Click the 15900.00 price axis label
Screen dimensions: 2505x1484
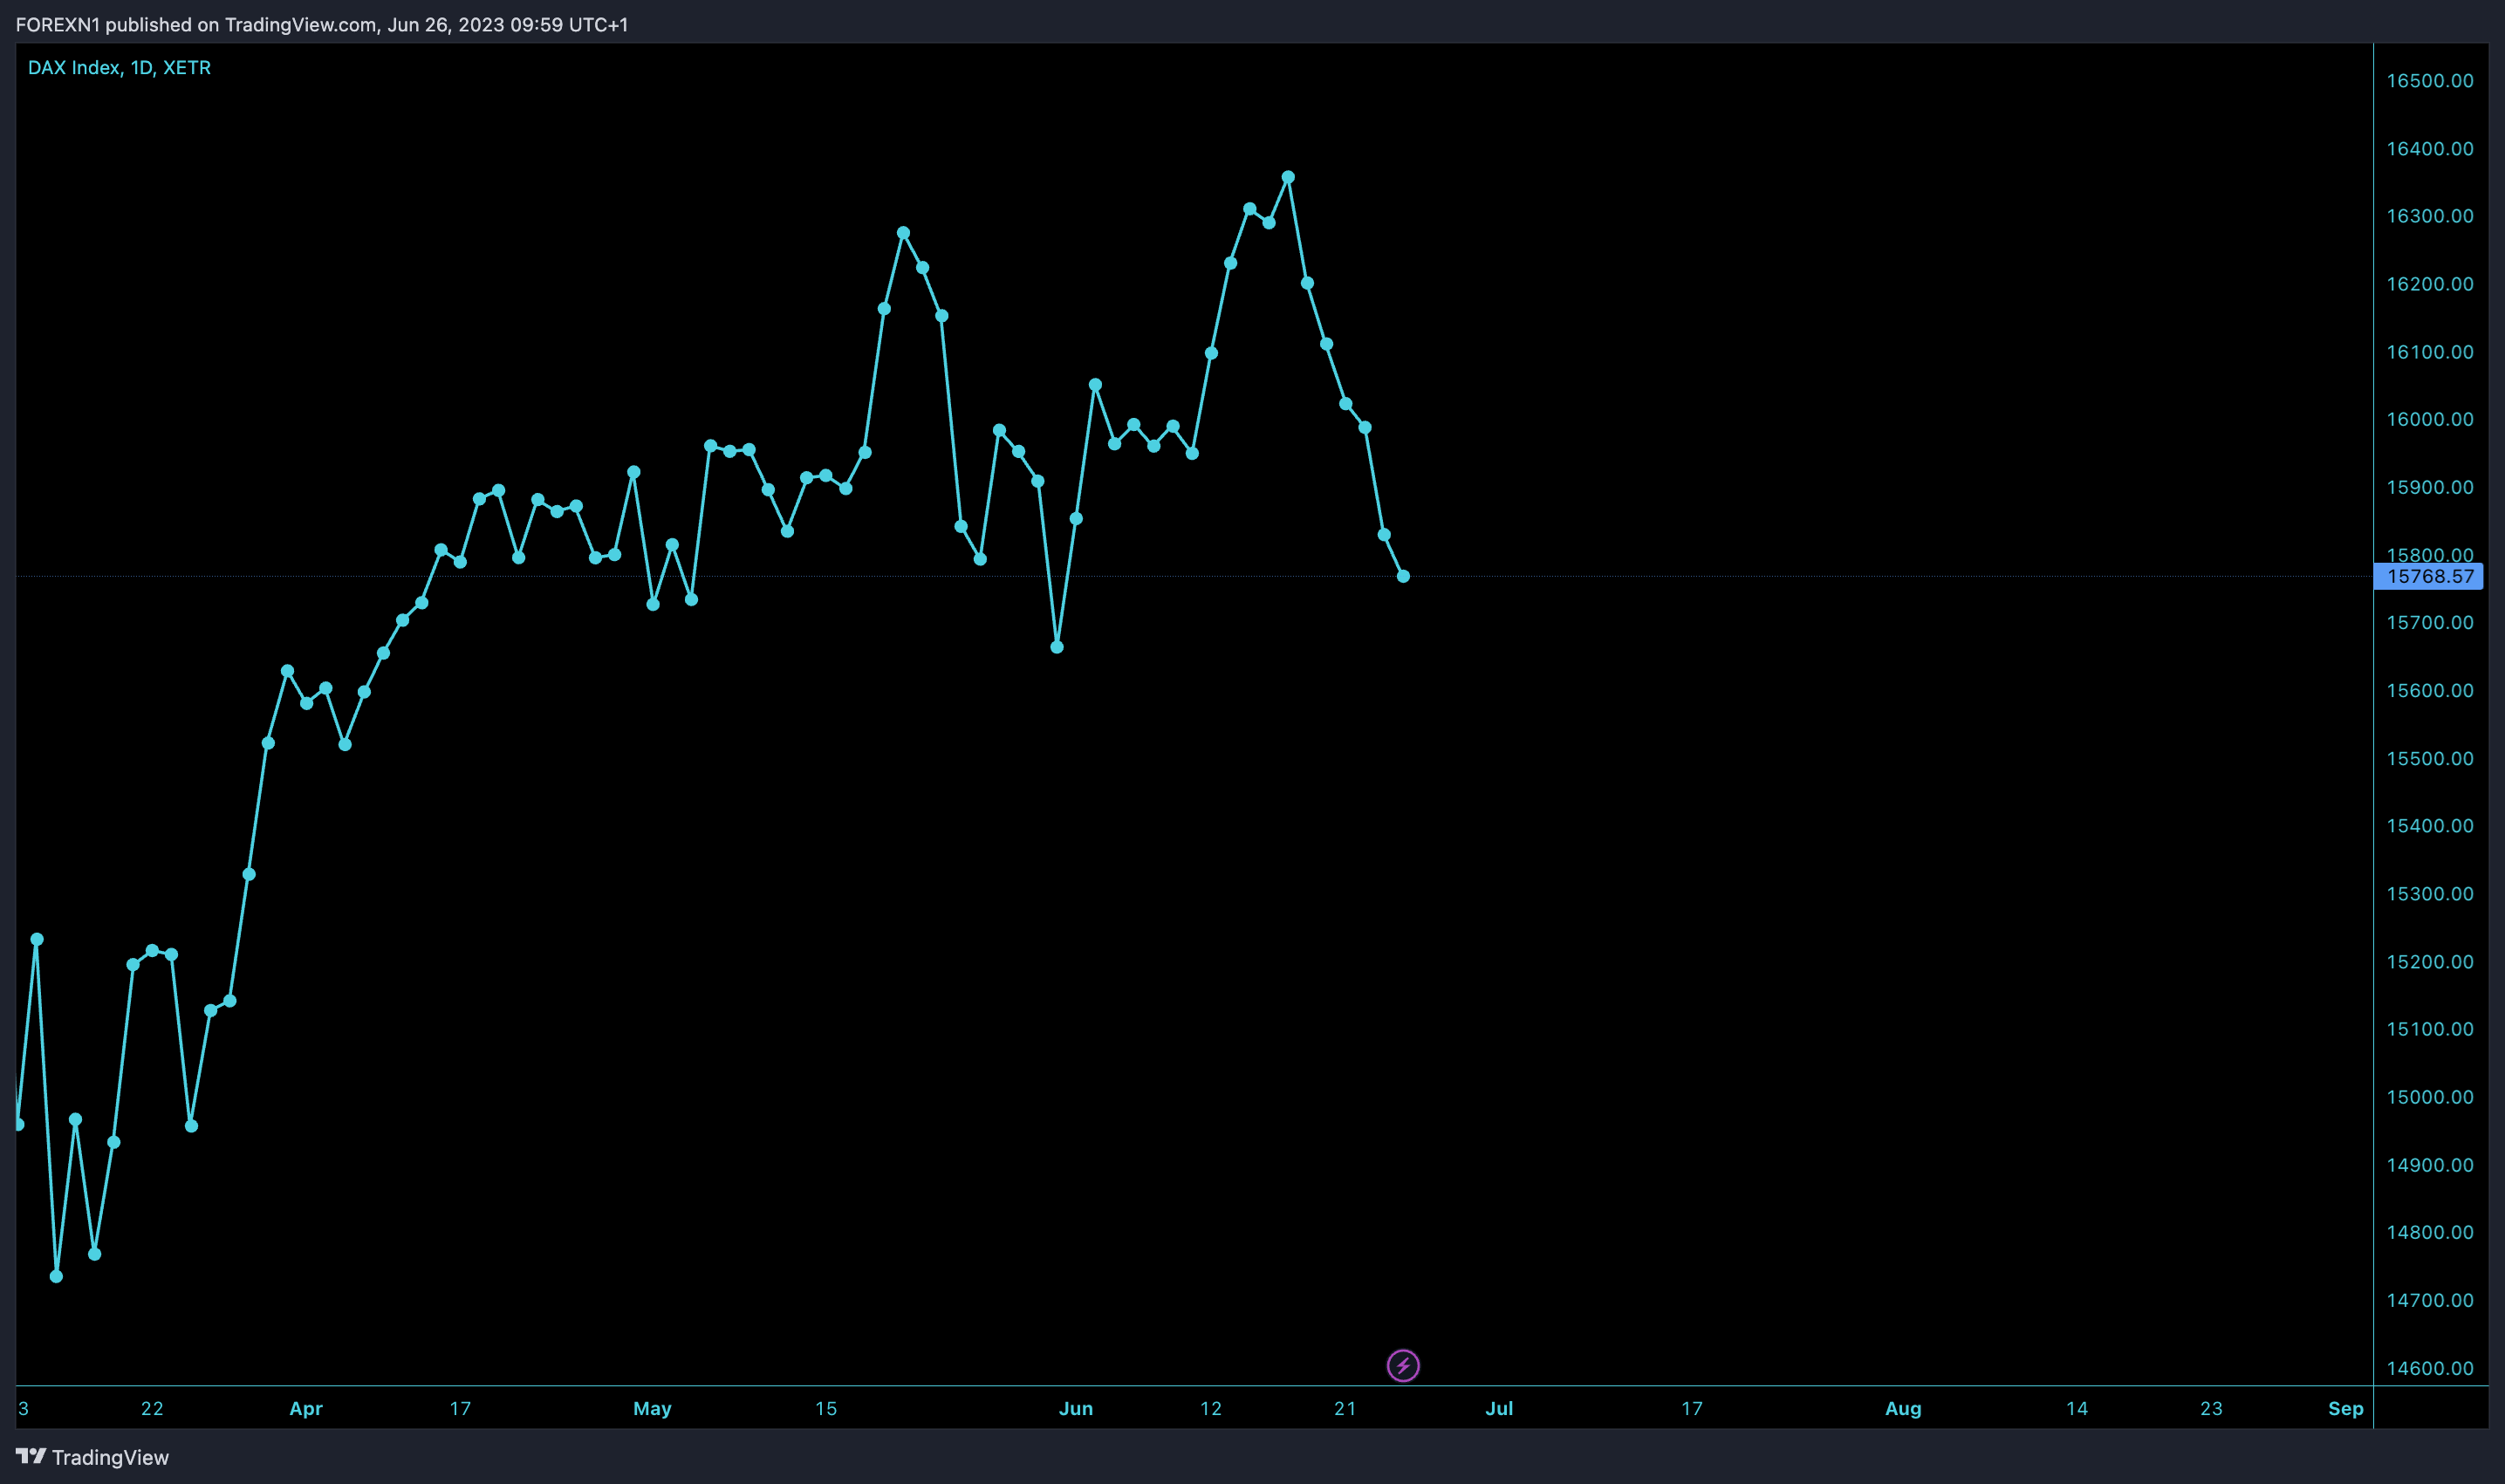[2430, 487]
